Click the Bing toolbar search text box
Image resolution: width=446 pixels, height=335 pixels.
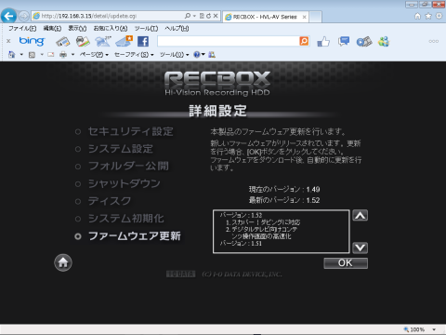(x=229, y=41)
